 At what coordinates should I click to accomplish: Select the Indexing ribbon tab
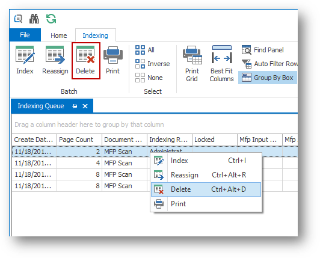pyautogui.click(x=95, y=35)
